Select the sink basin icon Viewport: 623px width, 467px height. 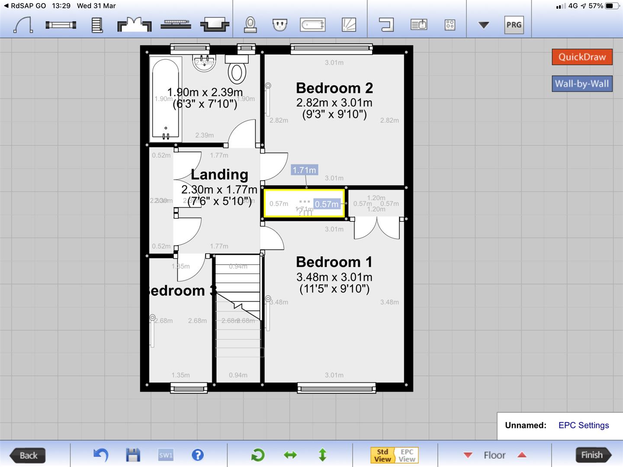(280, 25)
